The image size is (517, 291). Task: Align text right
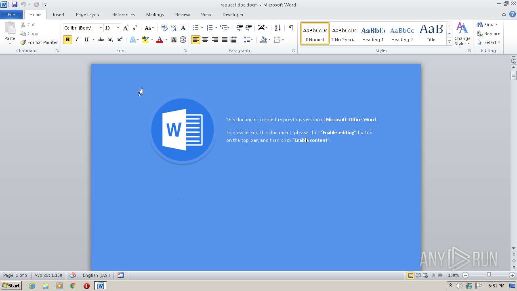[x=214, y=40]
